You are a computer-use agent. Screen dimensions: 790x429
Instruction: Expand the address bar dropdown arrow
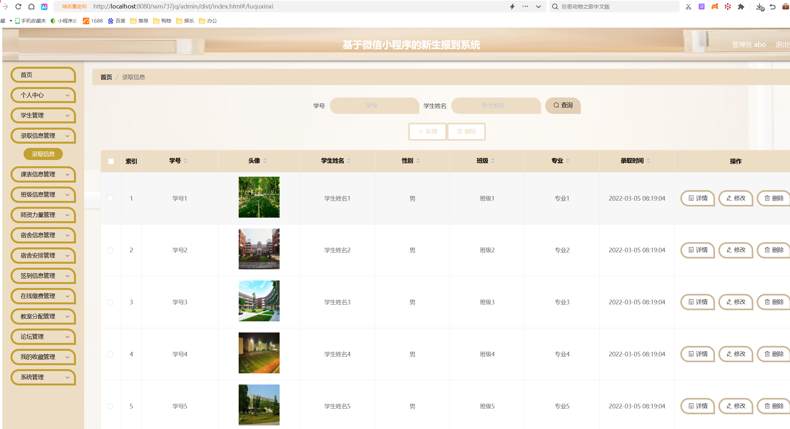pyautogui.click(x=538, y=7)
